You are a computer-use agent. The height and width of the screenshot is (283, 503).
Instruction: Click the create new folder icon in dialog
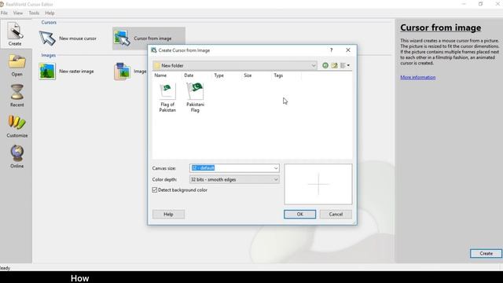click(x=334, y=65)
